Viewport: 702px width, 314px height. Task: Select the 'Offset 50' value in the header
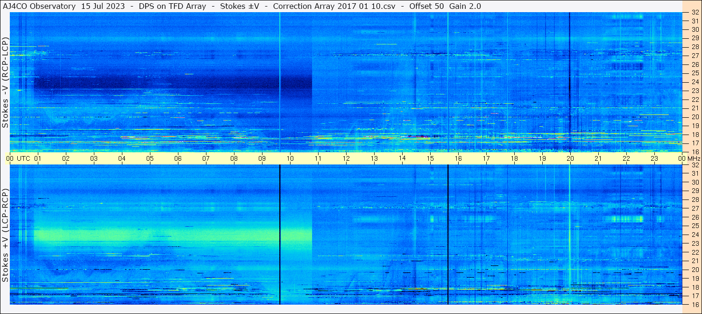coord(426,6)
